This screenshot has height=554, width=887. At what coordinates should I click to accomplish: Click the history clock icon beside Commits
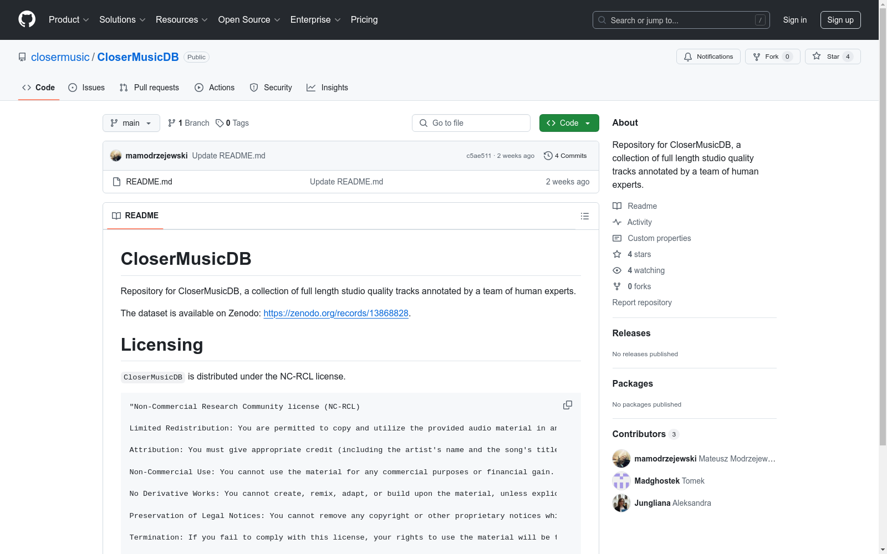click(548, 156)
